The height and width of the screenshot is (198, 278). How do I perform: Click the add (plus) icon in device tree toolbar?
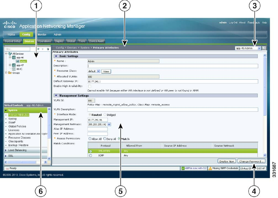(43, 49)
